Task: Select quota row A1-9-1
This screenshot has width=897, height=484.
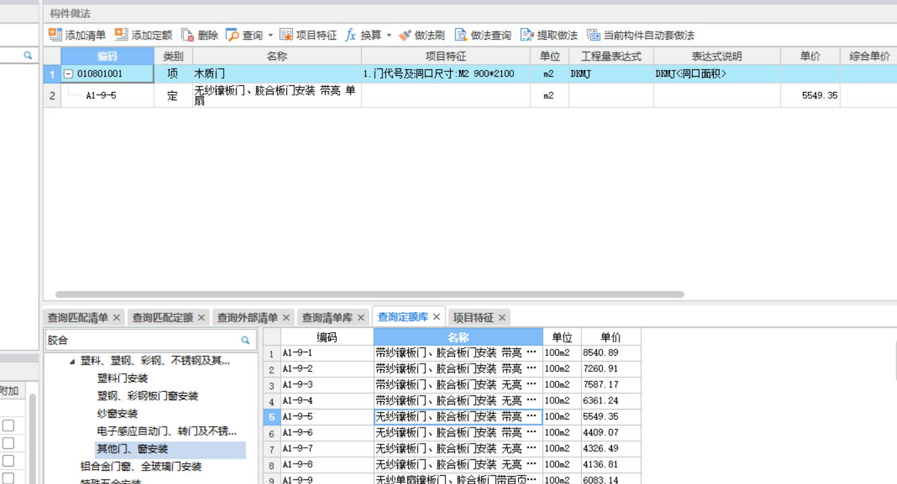Action: click(452, 353)
